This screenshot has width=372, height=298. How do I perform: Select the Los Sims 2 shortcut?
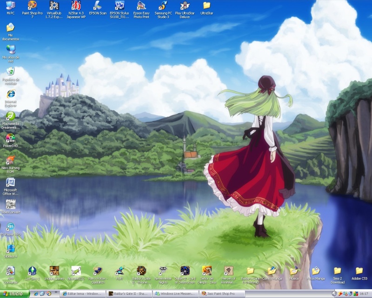click(x=32, y=273)
